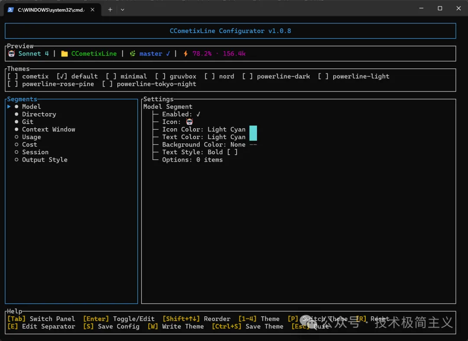Open a new terminal tab
The width and height of the screenshot is (468, 341).
pos(110,10)
